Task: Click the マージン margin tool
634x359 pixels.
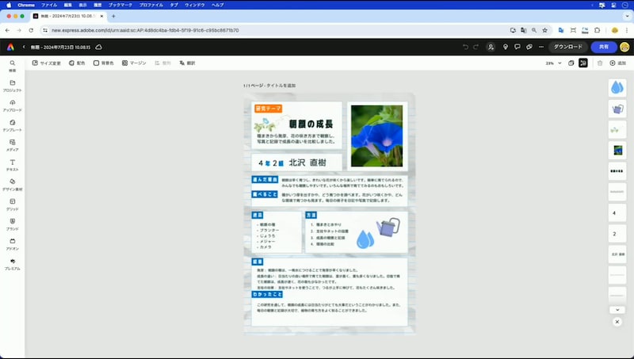Action: [x=134, y=63]
